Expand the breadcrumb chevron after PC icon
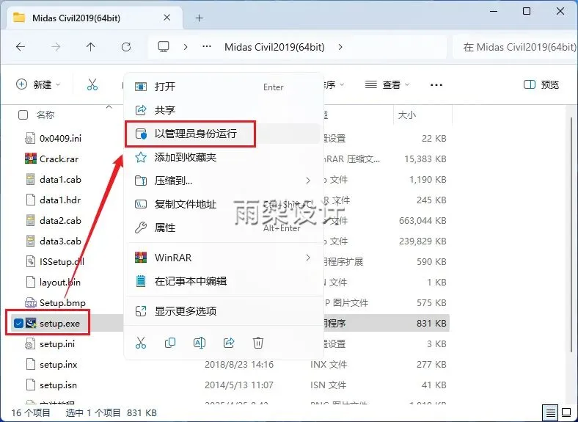578x422 pixels. 186,47
